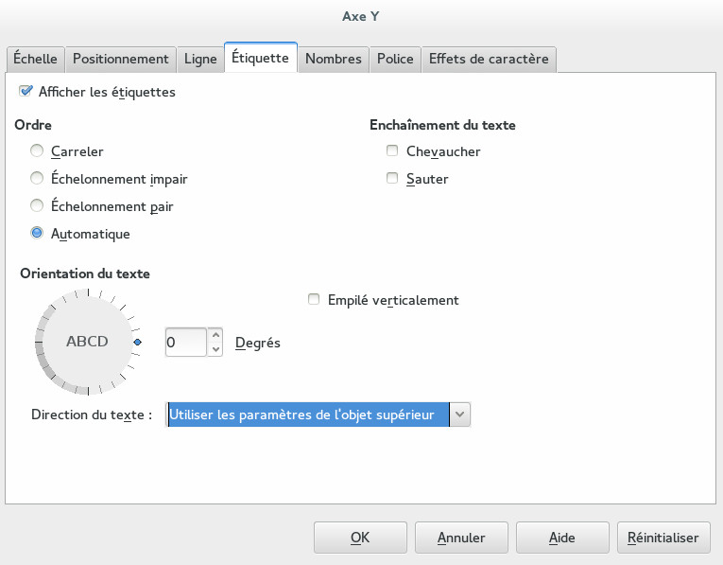This screenshot has width=723, height=565.
Task: Click the ABCD orientation rotation dial
Action: 87,343
